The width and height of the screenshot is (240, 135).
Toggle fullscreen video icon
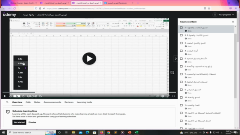pos(168,96)
